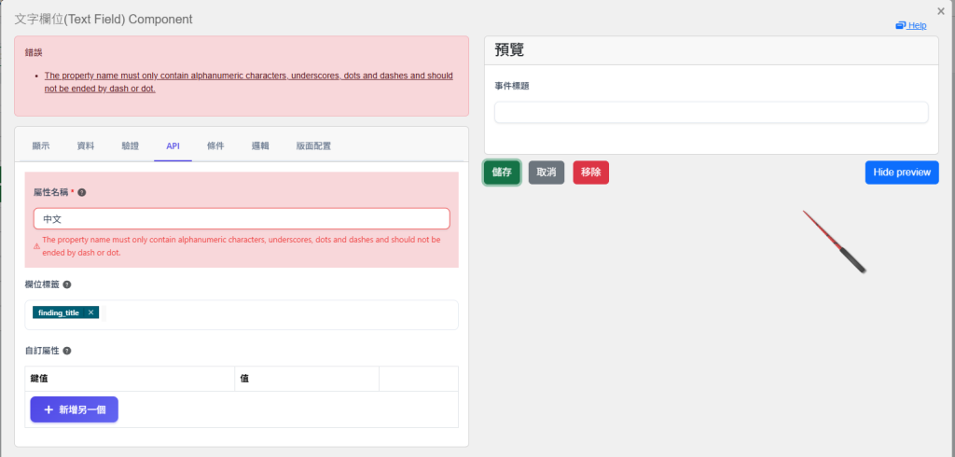Screen dimensions: 955x457
Task: Click the 事件標題 preview text field
Action: [712, 112]
